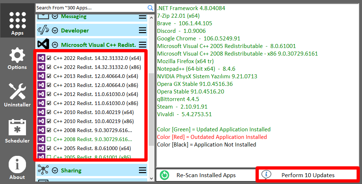Click the Developer category label
362x184 pixels.
coord(75,30)
